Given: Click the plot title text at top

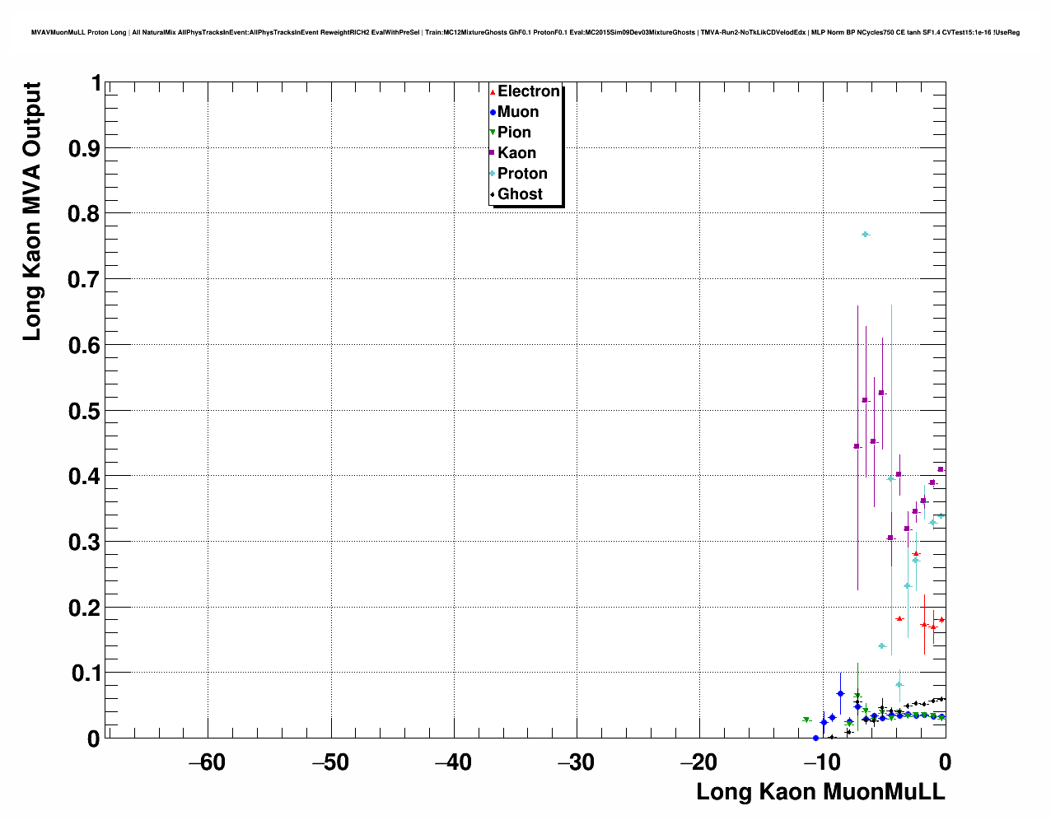Looking at the screenshot, I should (x=525, y=32).
